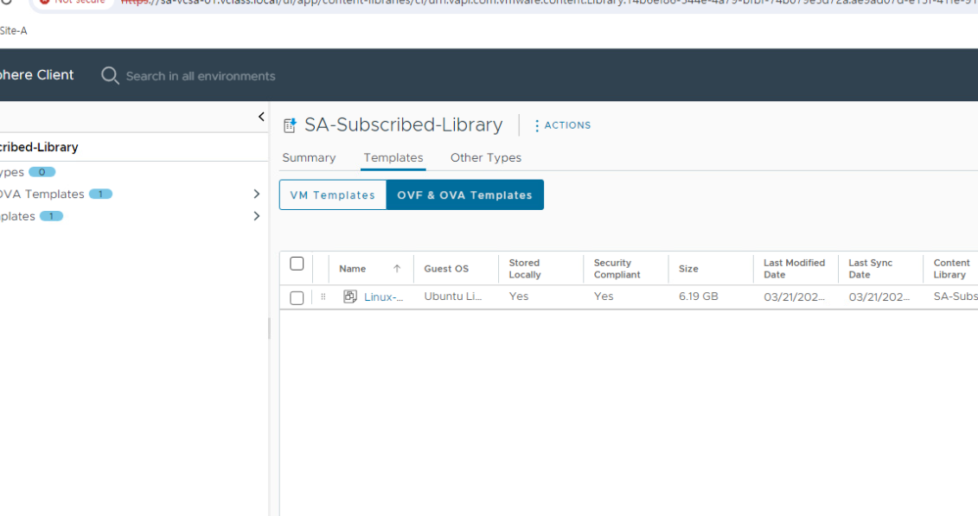Viewport: 978px width, 516px height.
Task: Click the browser address bar URL
Action: click(549, 3)
